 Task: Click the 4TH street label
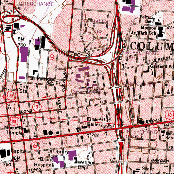[23, 120]
